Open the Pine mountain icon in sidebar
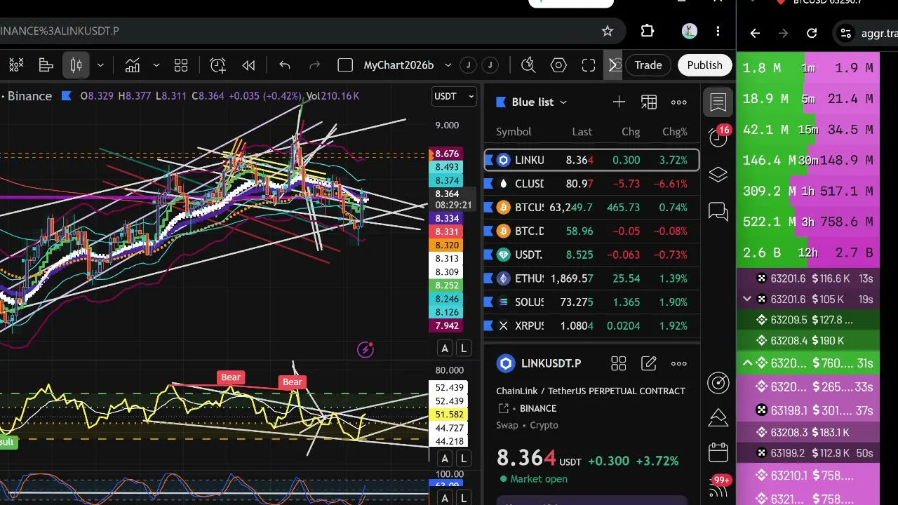 point(718,418)
